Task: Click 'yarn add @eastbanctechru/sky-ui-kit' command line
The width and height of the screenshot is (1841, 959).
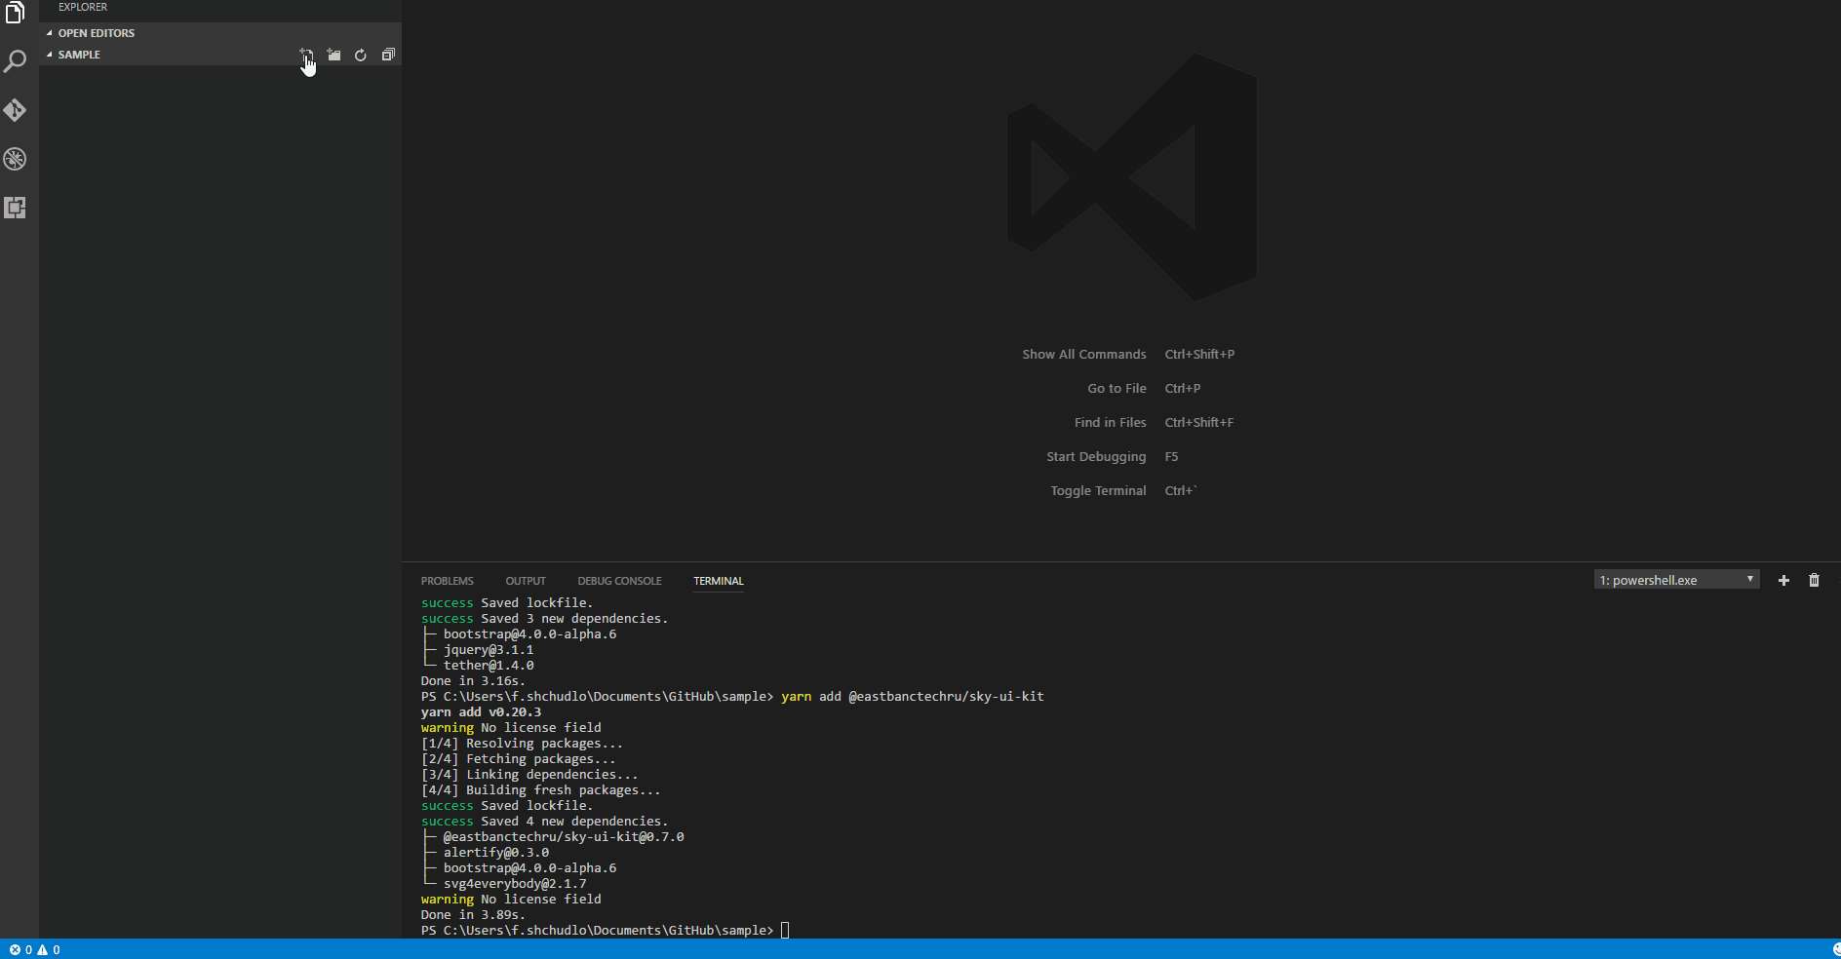Action: pyautogui.click(x=913, y=697)
